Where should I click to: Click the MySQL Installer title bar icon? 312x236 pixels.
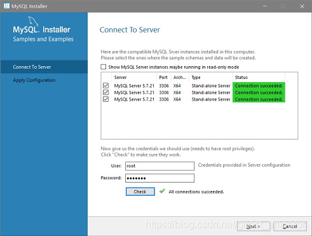tap(6, 6)
